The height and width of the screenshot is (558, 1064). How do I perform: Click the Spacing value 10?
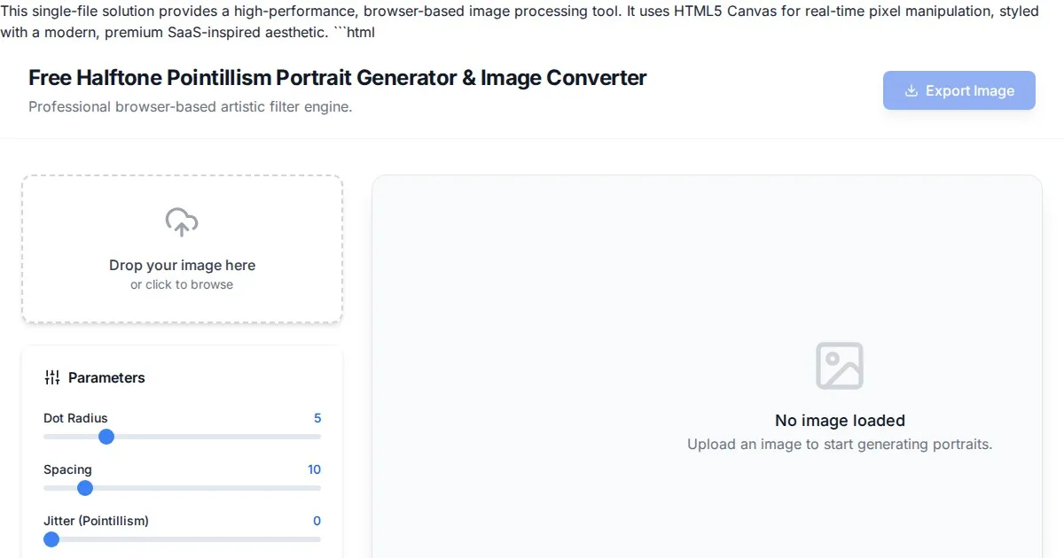[314, 469]
